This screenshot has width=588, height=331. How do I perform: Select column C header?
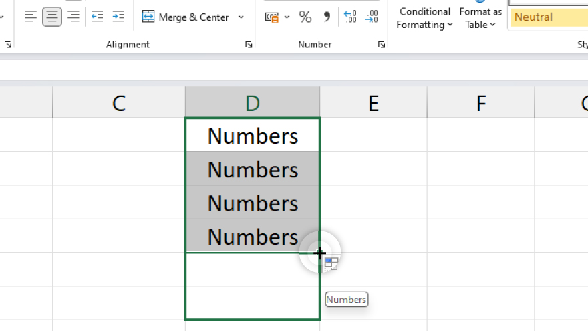tap(119, 102)
